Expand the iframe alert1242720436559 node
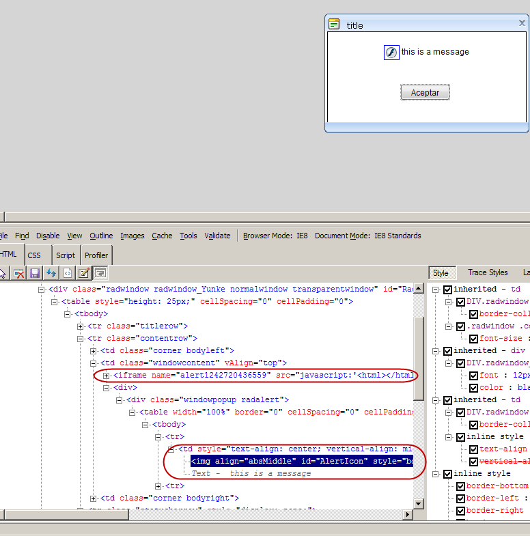530x536 pixels. [x=106, y=376]
